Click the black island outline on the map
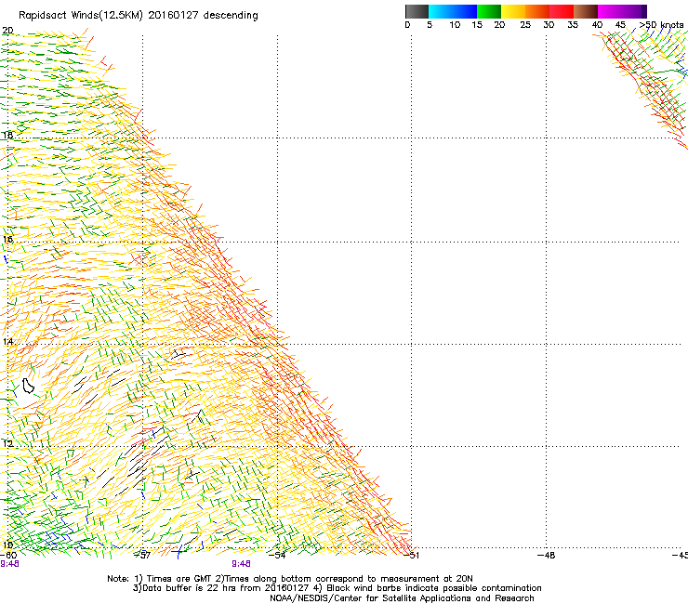This screenshot has width=688, height=604. click(28, 386)
